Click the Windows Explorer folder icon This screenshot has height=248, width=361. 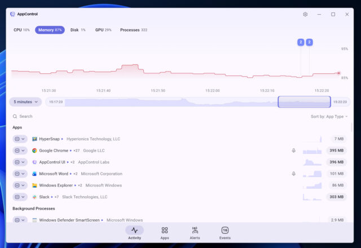[34, 185]
